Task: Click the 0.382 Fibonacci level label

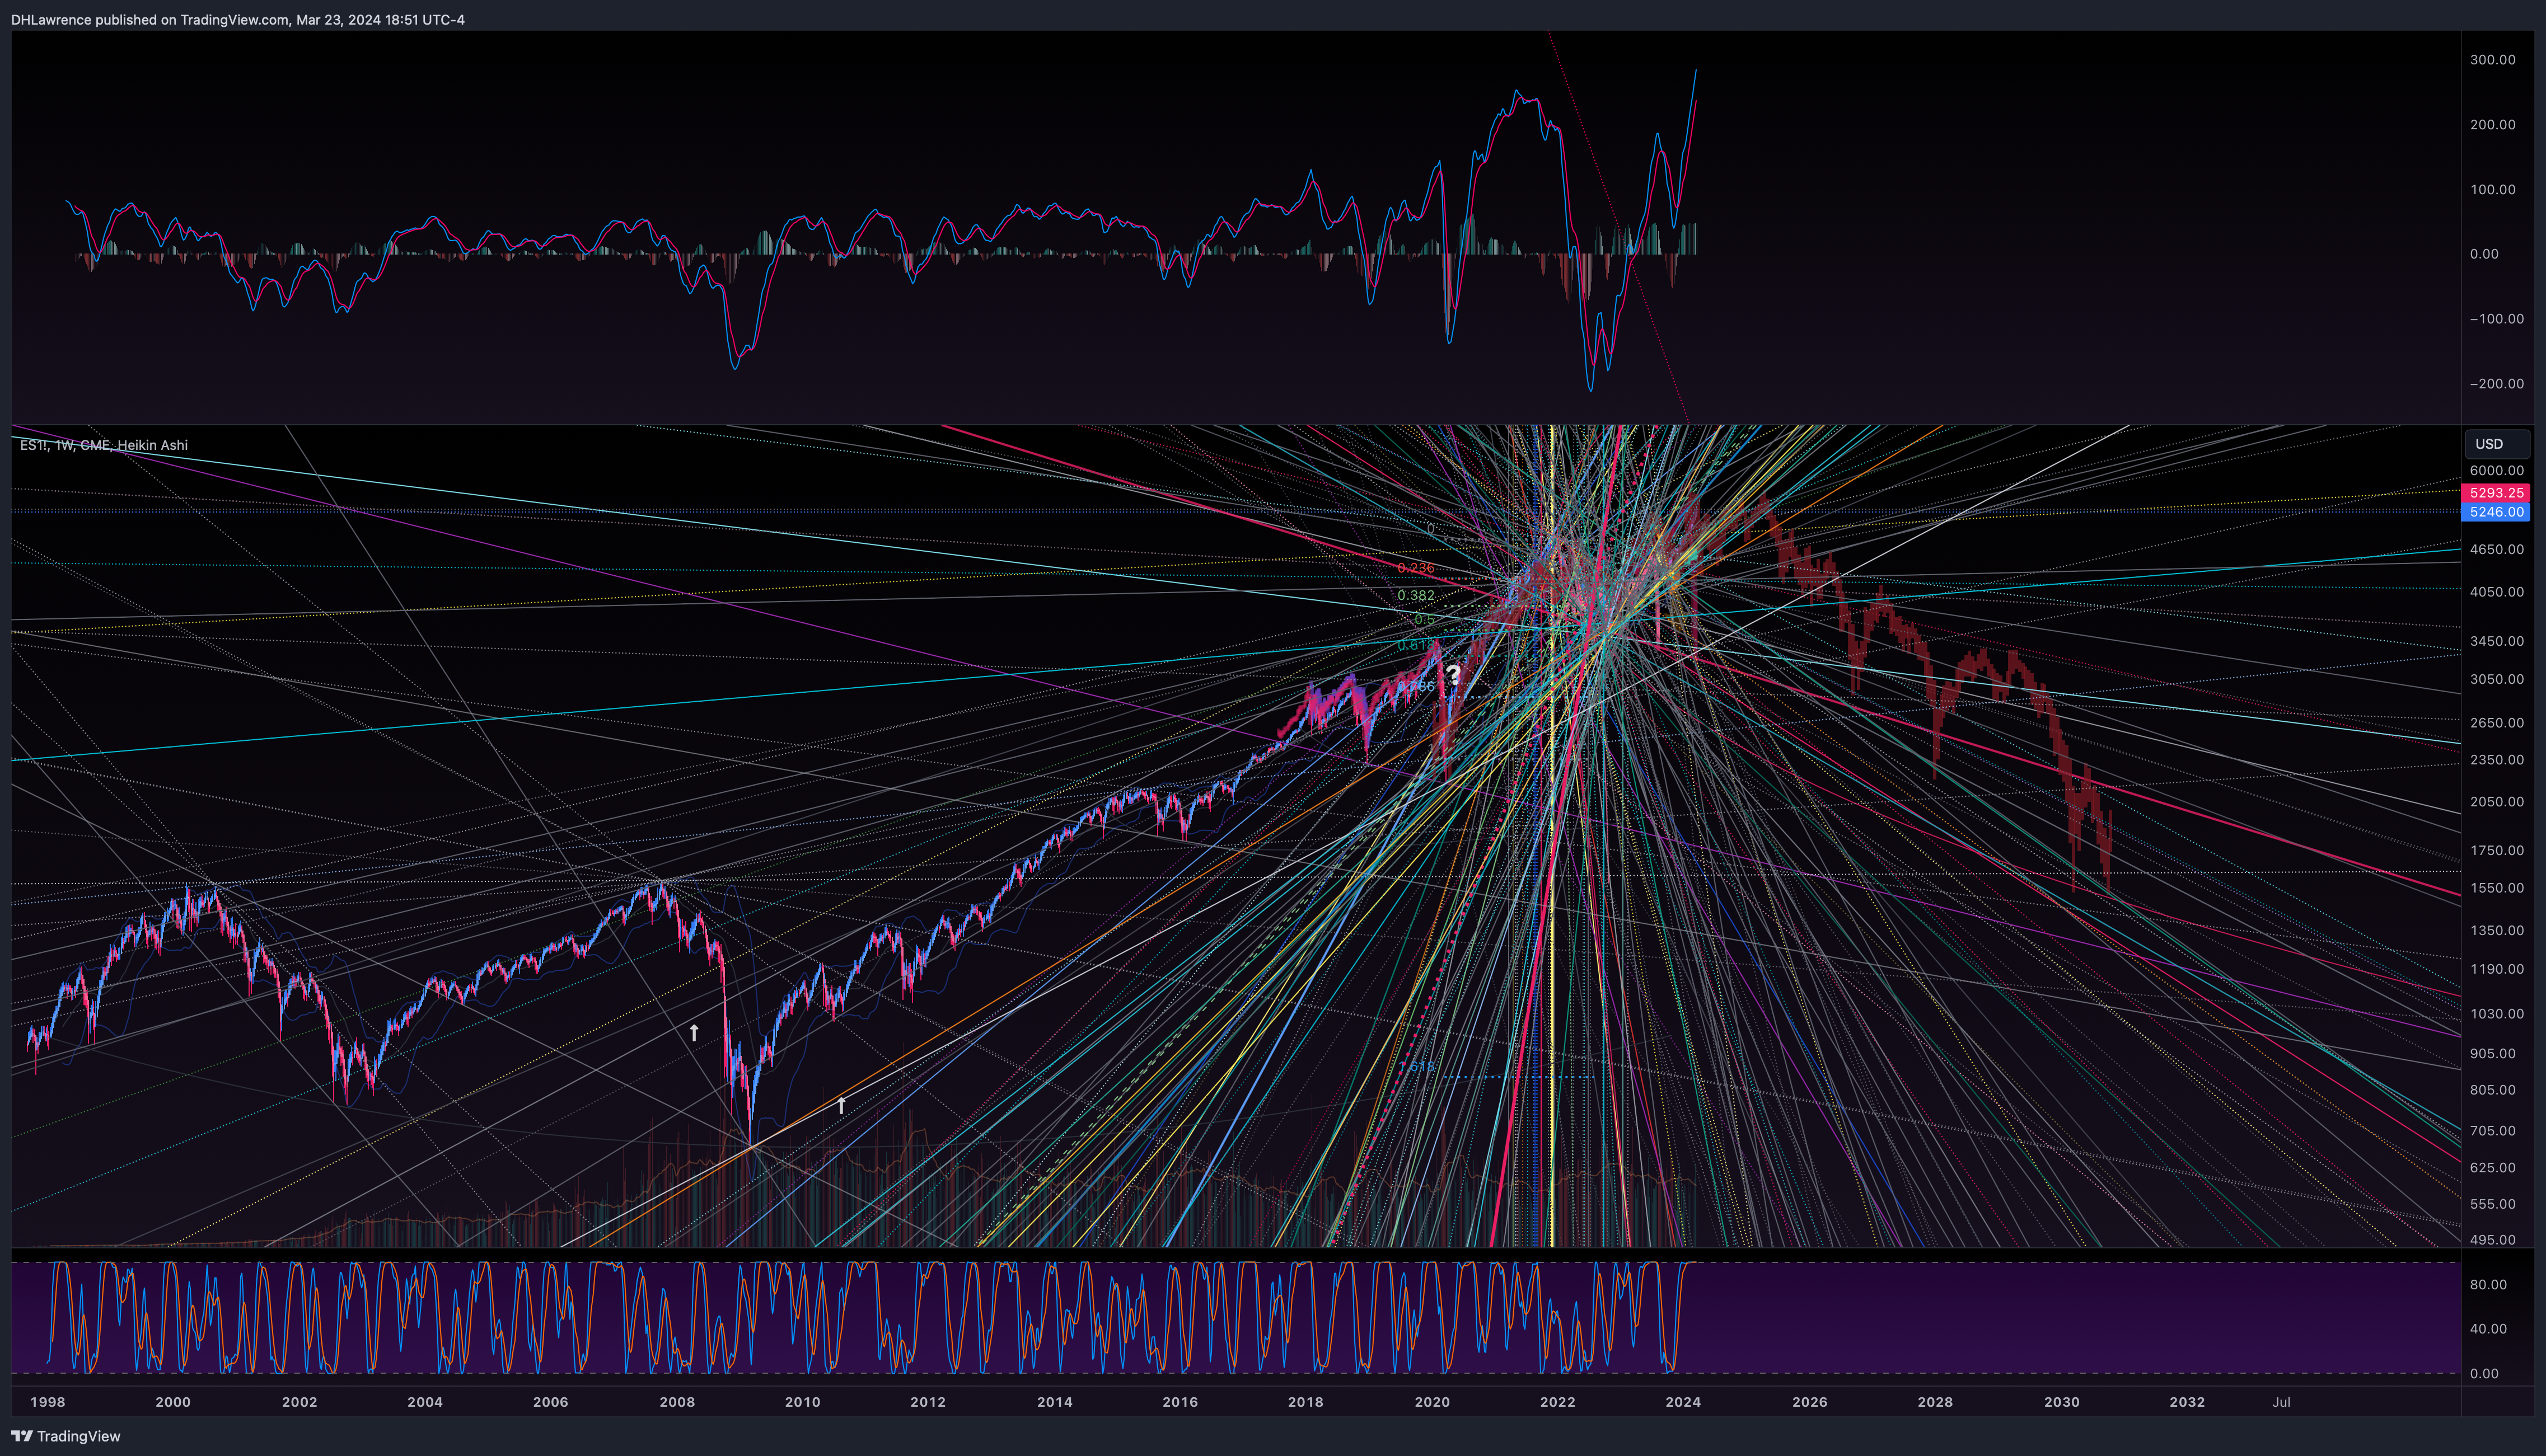Action: (1416, 595)
